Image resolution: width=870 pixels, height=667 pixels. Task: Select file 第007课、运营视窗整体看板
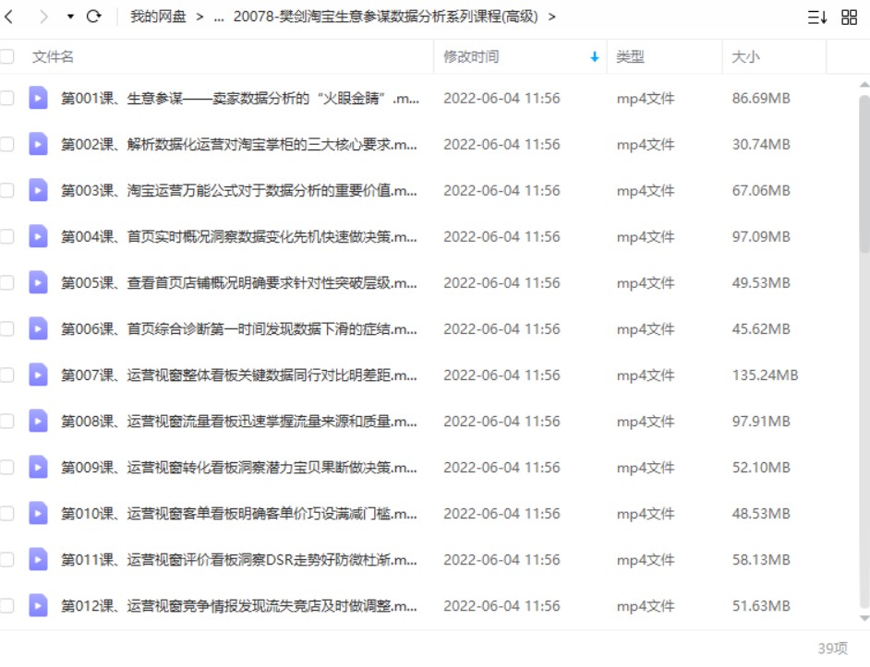(238, 375)
